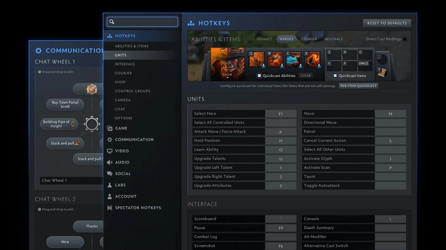This screenshot has height=250, width=446.
Task: Click the Per-Item Quickcast button
Action: pyautogui.click(x=358, y=85)
